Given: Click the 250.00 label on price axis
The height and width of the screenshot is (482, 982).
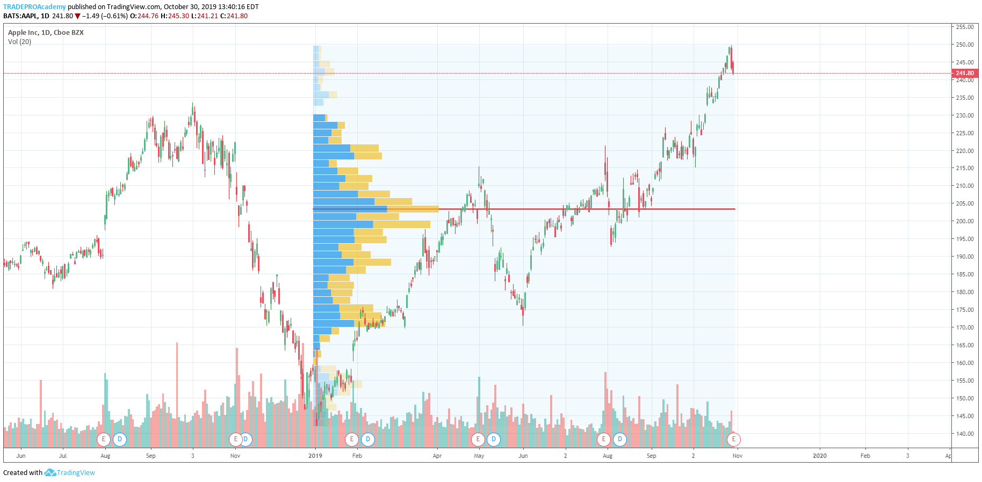Looking at the screenshot, I should coord(965,45).
